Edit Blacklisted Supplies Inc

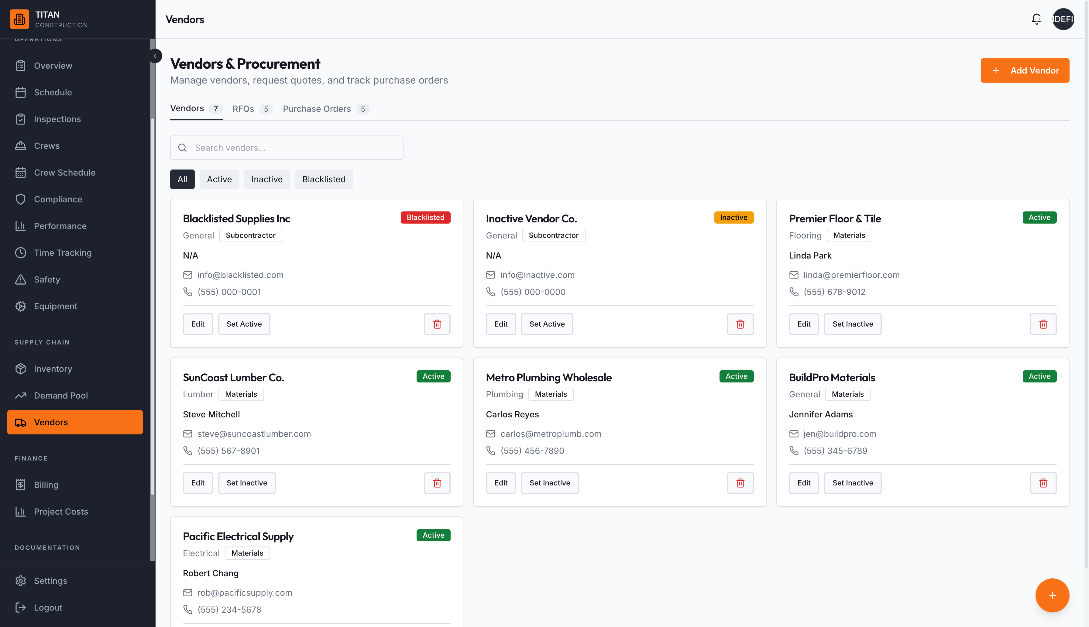pyautogui.click(x=198, y=324)
